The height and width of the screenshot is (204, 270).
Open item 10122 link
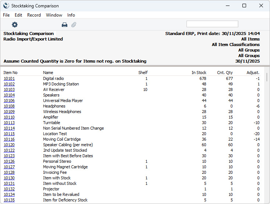(9, 150)
